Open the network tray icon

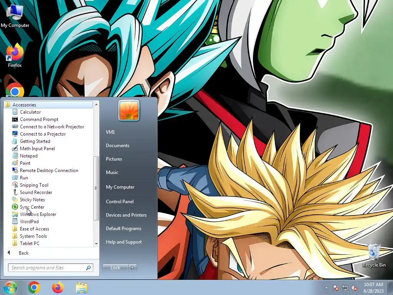click(x=345, y=288)
